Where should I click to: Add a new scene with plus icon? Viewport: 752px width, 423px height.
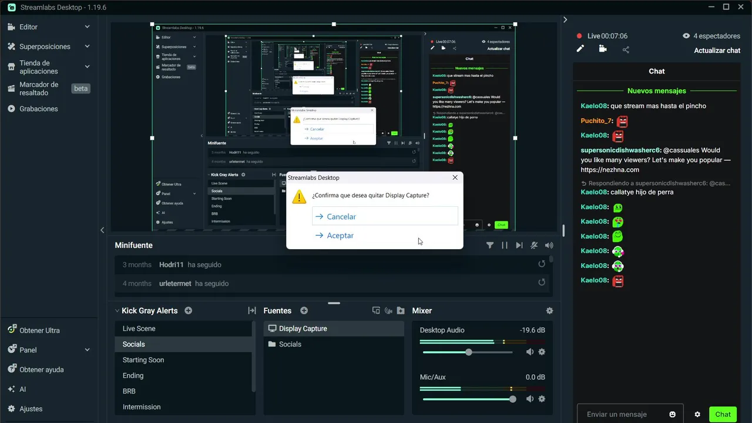189,311
